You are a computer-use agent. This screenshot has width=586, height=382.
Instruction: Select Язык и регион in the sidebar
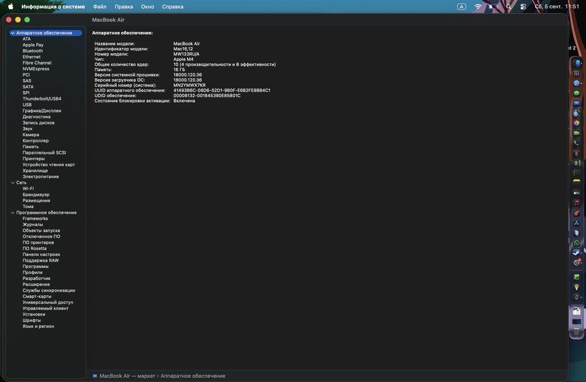[38, 326]
